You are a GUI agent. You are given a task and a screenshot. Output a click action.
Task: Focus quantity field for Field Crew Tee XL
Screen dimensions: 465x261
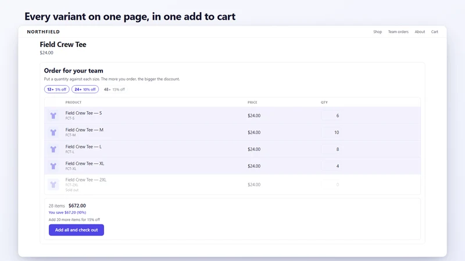331,166
